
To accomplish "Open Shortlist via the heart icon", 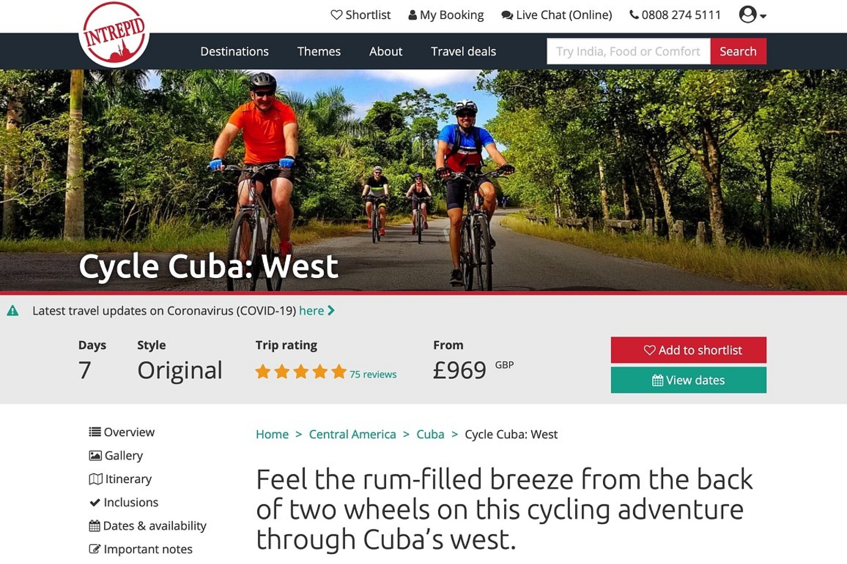I will pos(337,15).
